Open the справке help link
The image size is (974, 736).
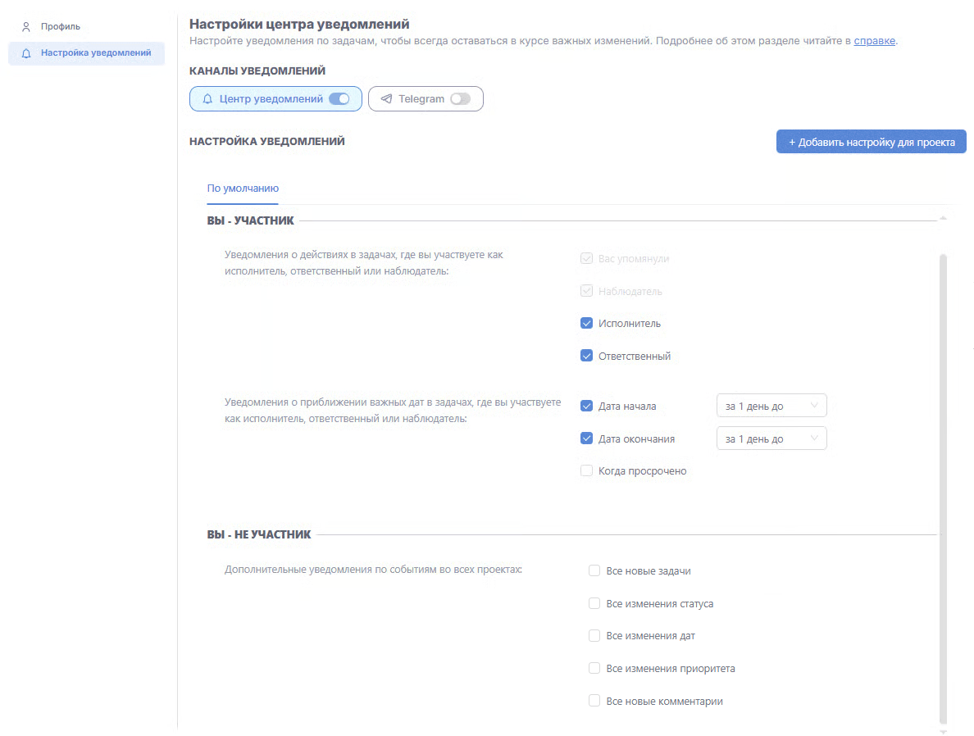click(x=874, y=41)
